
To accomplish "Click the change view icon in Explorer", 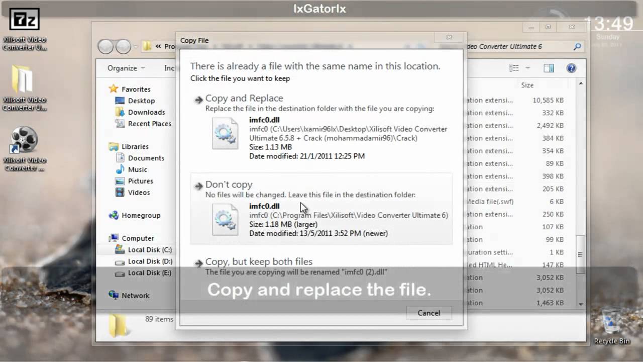I will (x=514, y=68).
